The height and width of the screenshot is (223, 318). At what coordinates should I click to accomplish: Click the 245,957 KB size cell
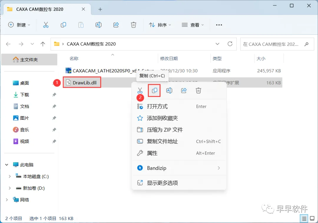pos(269,71)
